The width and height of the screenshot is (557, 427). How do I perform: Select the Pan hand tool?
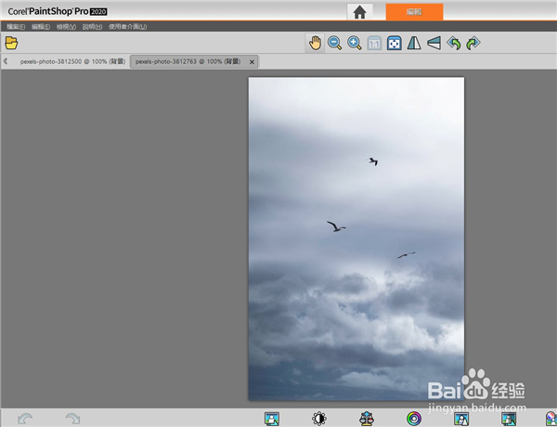click(x=315, y=43)
